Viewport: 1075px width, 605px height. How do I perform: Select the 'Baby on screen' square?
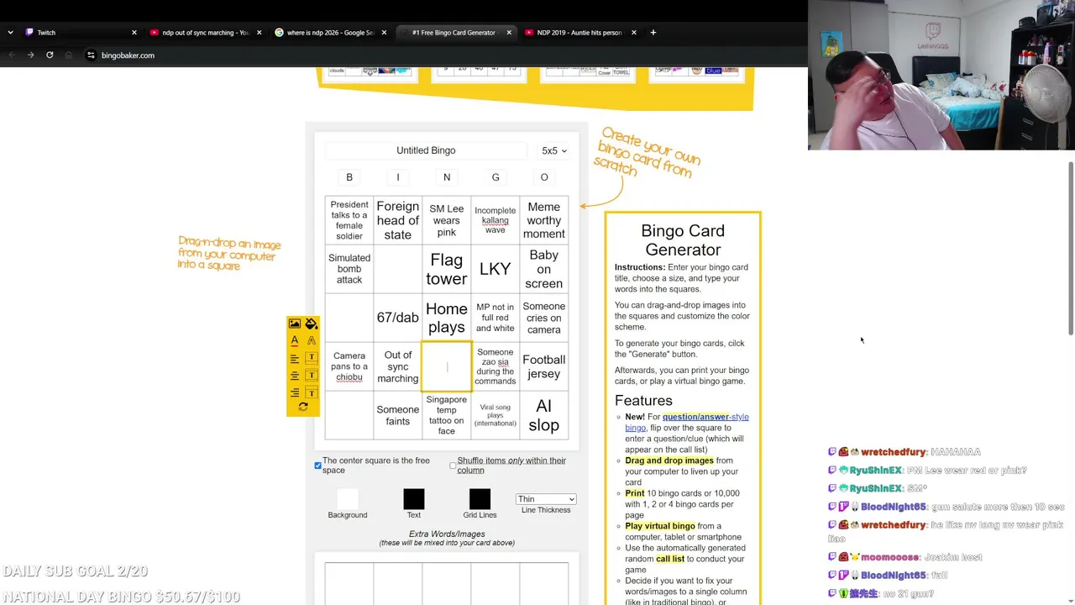coord(544,269)
